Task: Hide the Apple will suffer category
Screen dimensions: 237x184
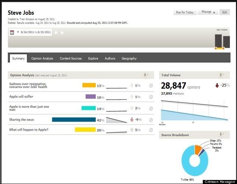Action: point(151,97)
